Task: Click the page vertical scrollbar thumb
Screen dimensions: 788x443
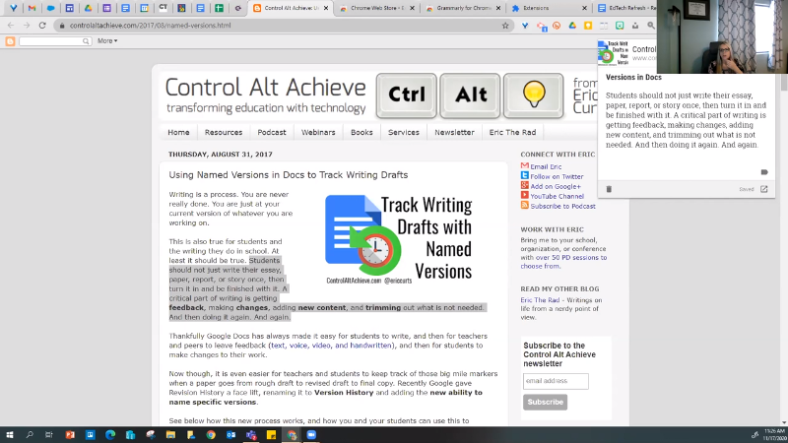Action: 784,83
